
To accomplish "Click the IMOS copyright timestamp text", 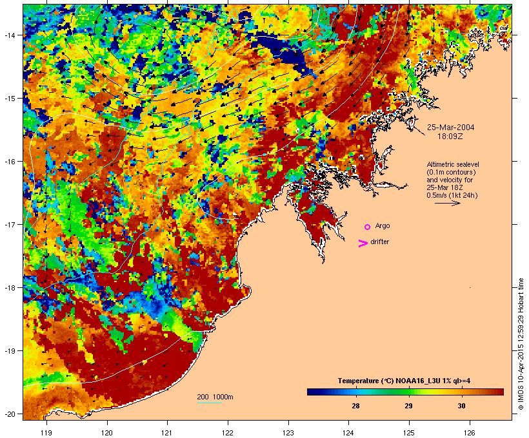I will (521, 344).
